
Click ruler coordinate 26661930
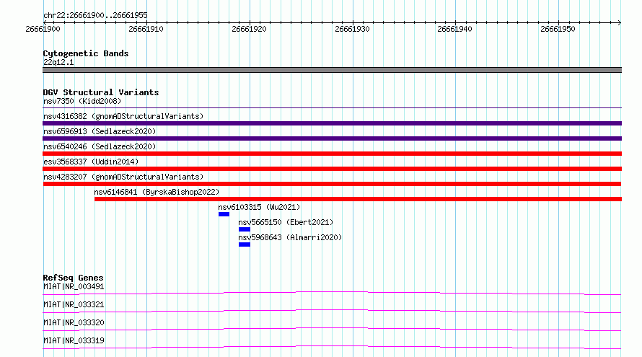click(353, 29)
